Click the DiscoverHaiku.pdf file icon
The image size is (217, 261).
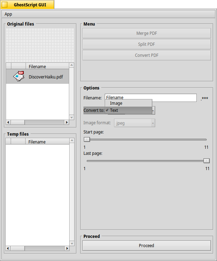click(x=18, y=77)
